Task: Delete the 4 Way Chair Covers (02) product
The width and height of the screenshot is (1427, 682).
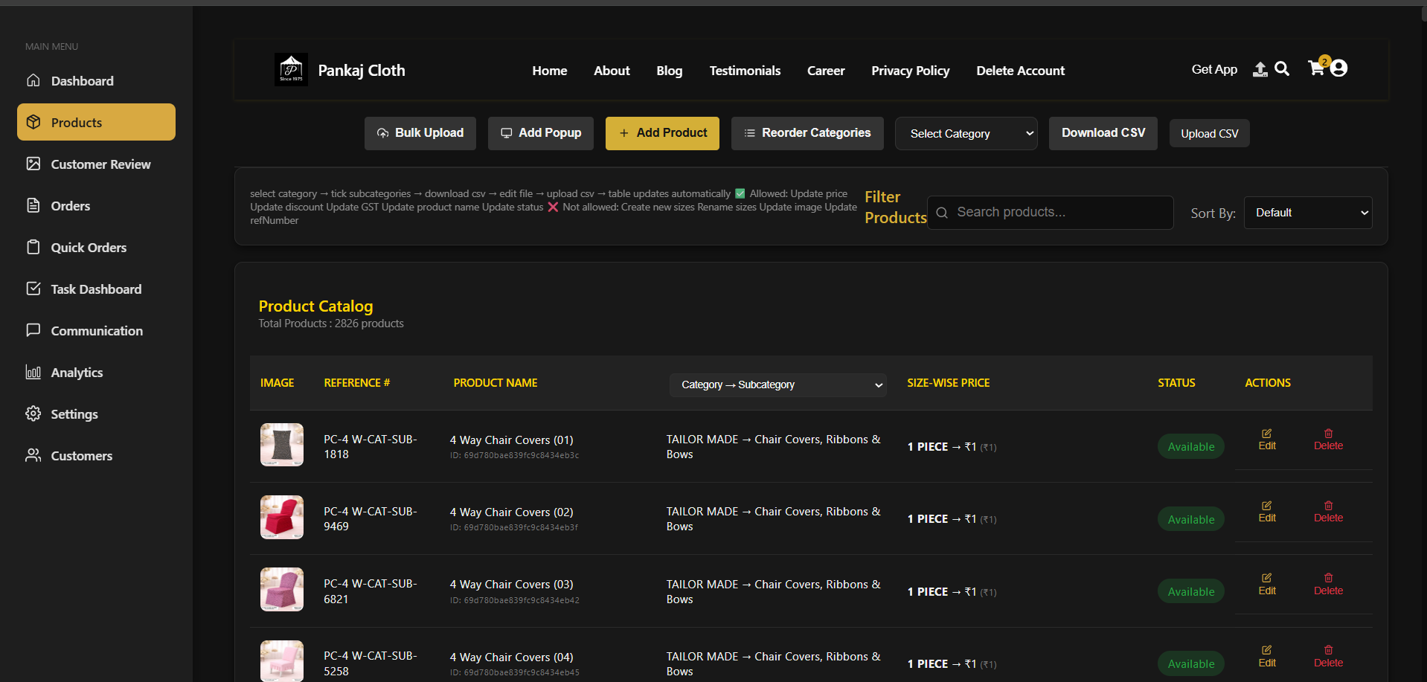Action: 1328,512
